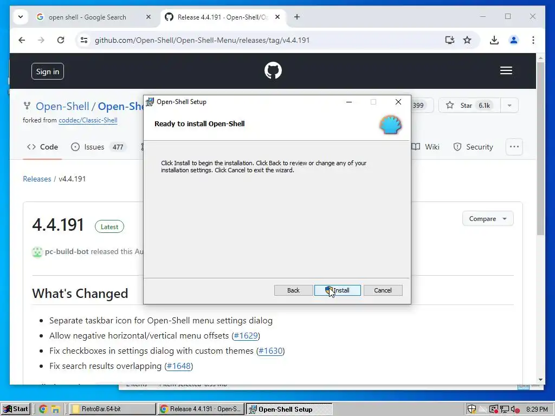Expand the repository nav three-dot overflow menu
Screen dimensions: 555x416
514,147
